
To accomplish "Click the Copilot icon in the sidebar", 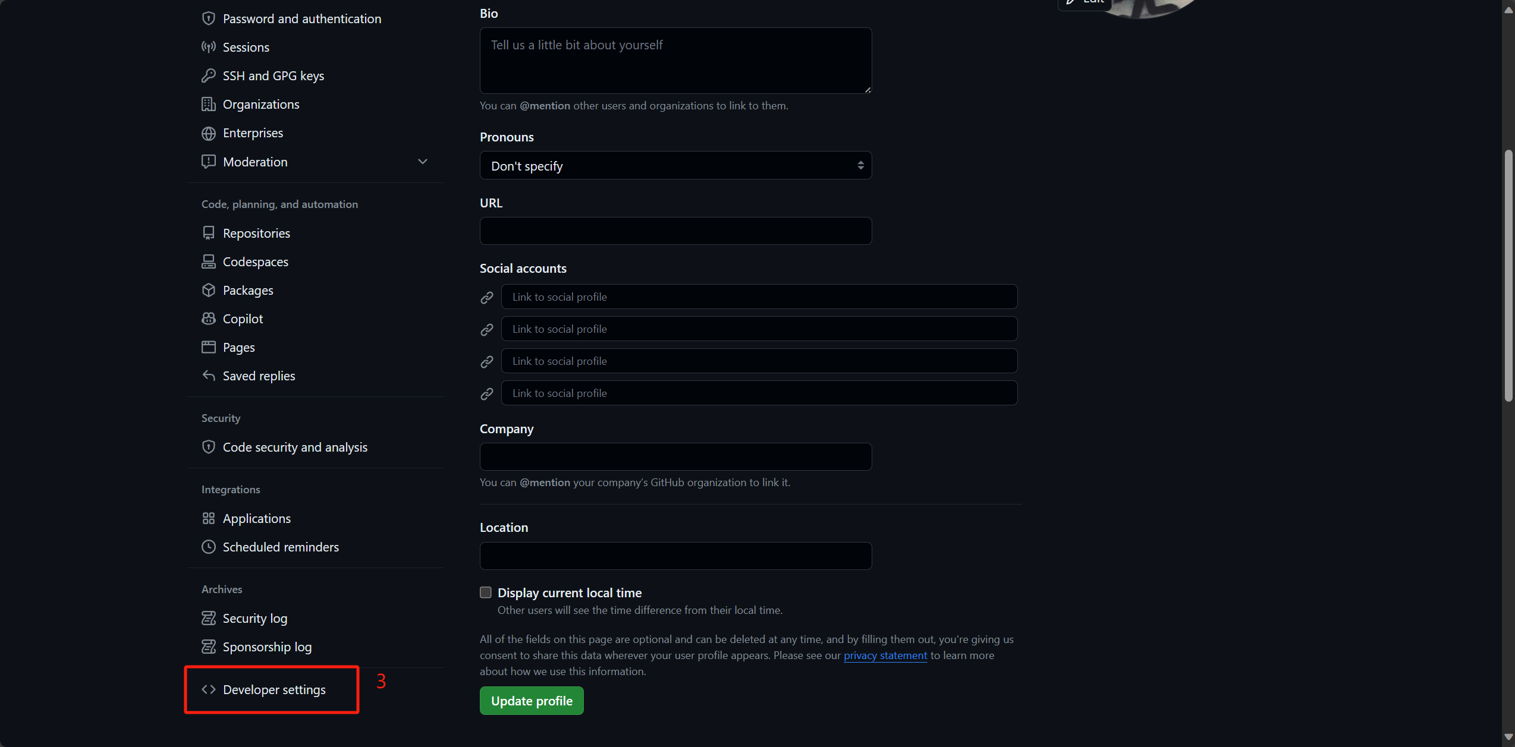I will 208,319.
